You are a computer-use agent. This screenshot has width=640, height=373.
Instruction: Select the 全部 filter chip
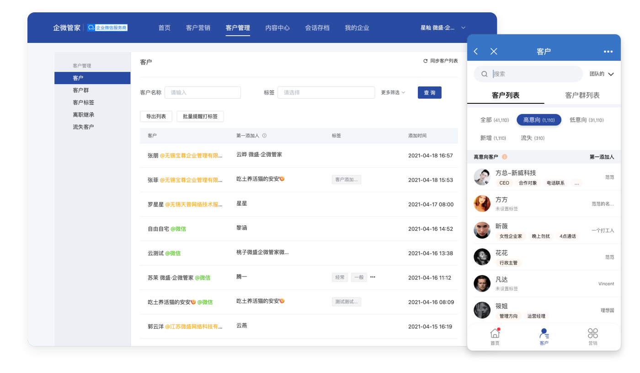(494, 120)
